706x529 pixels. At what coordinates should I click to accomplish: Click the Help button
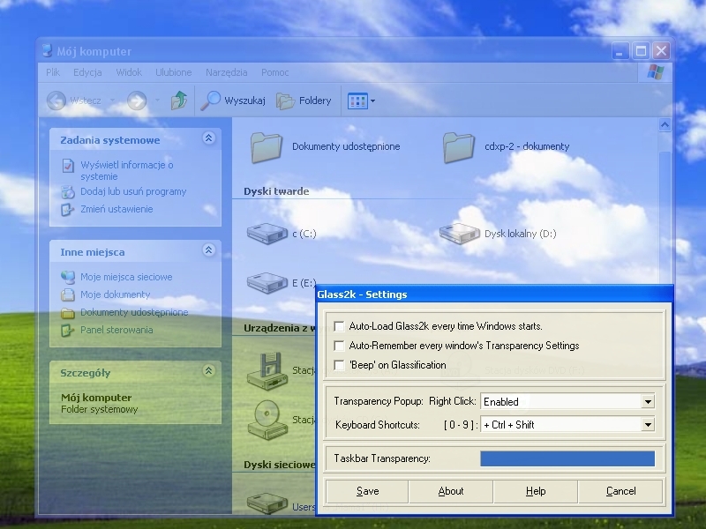[536, 491]
